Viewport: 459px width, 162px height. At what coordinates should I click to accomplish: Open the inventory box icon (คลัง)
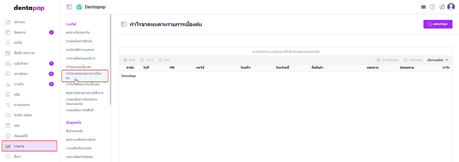coord(8,126)
